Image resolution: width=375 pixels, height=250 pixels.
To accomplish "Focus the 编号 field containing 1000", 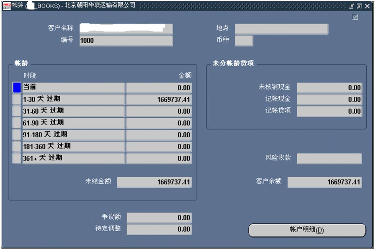I will 126,41.
